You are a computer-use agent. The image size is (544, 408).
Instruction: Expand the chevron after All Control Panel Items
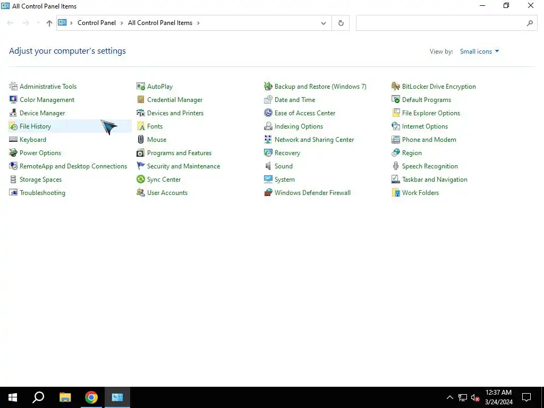click(199, 23)
